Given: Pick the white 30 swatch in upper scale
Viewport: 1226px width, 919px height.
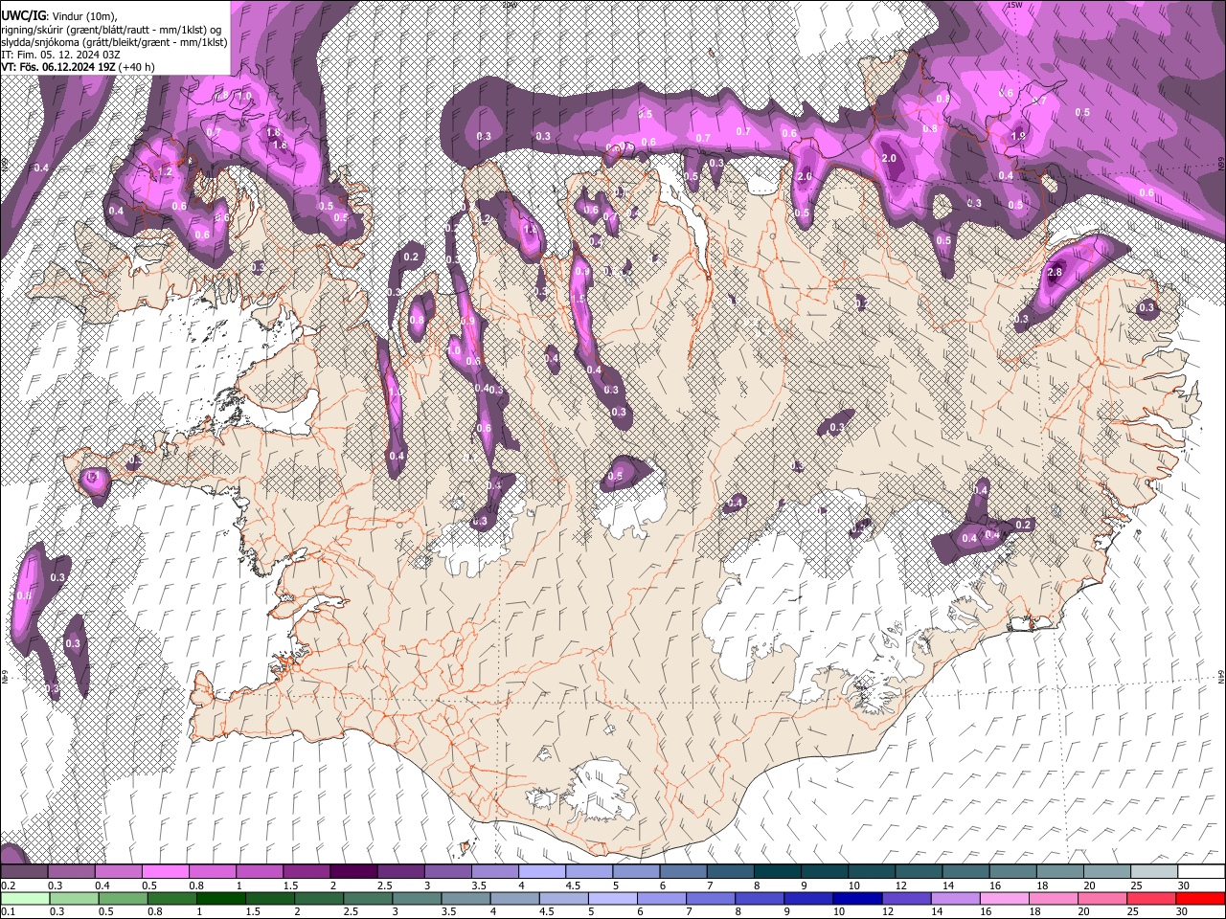Looking at the screenshot, I should click(x=1199, y=872).
